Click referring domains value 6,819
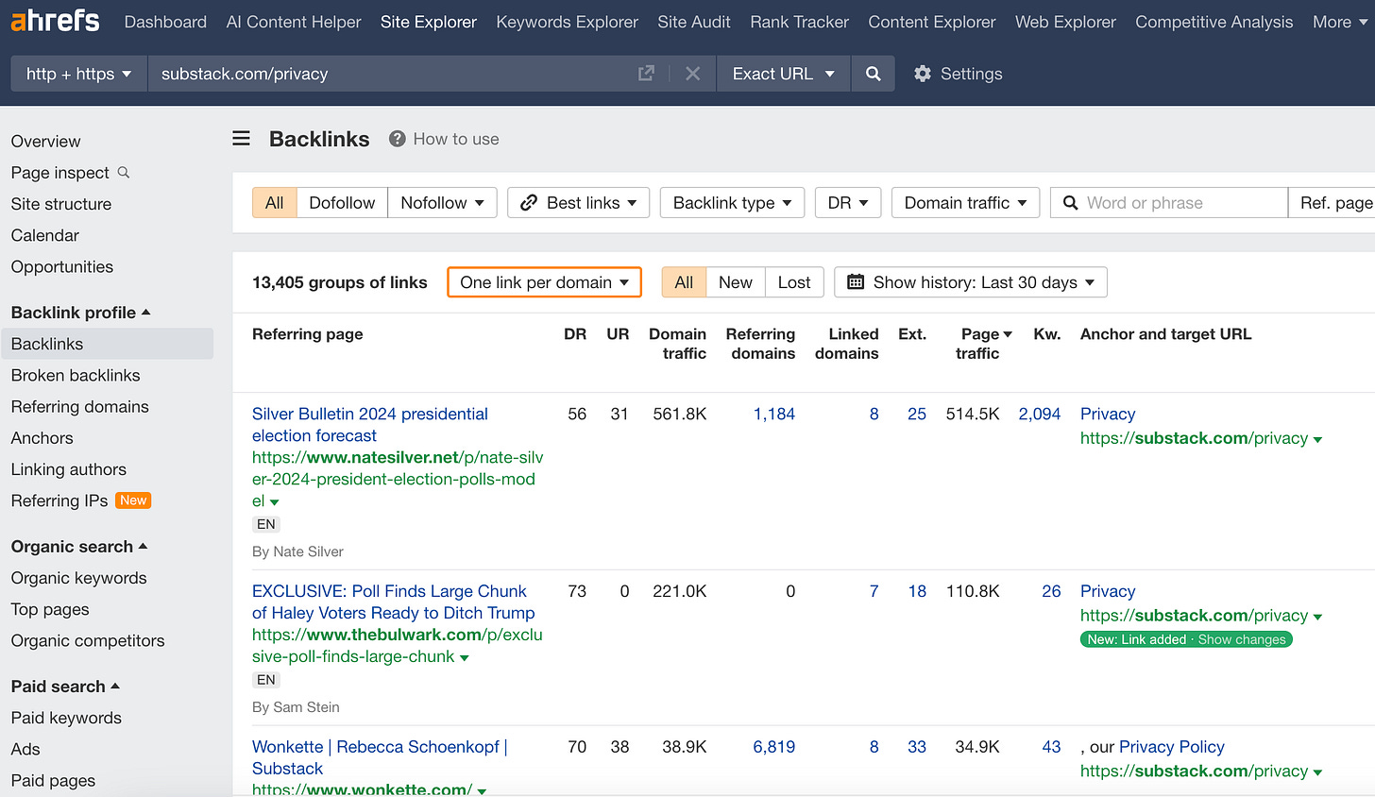The height and width of the screenshot is (797, 1375). tap(773, 747)
